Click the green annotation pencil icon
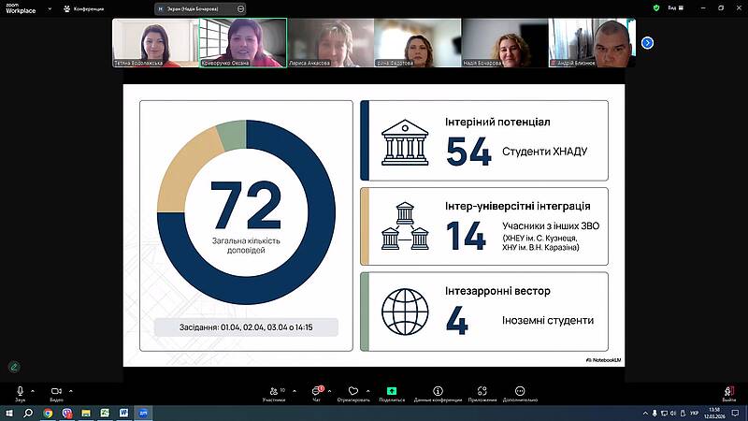748x421 pixels. [14, 367]
